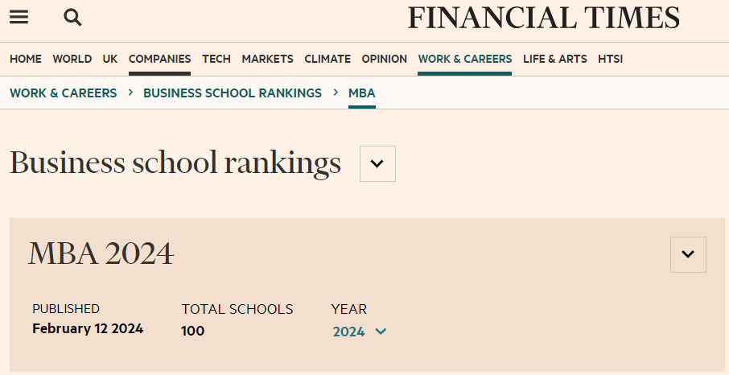Open HTSI section
This screenshot has height=375, width=729.
point(610,59)
